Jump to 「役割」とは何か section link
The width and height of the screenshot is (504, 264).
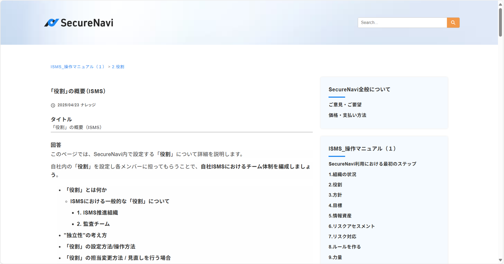click(x=85, y=190)
